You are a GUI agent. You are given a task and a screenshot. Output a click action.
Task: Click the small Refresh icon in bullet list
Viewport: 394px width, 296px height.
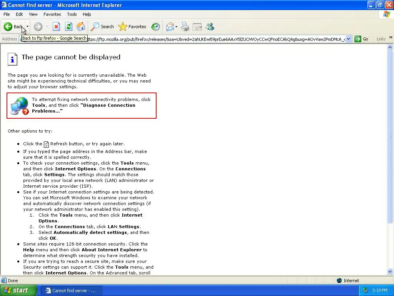(46, 144)
